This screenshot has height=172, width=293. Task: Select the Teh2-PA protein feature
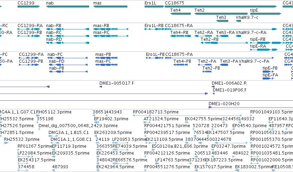pos(205,65)
